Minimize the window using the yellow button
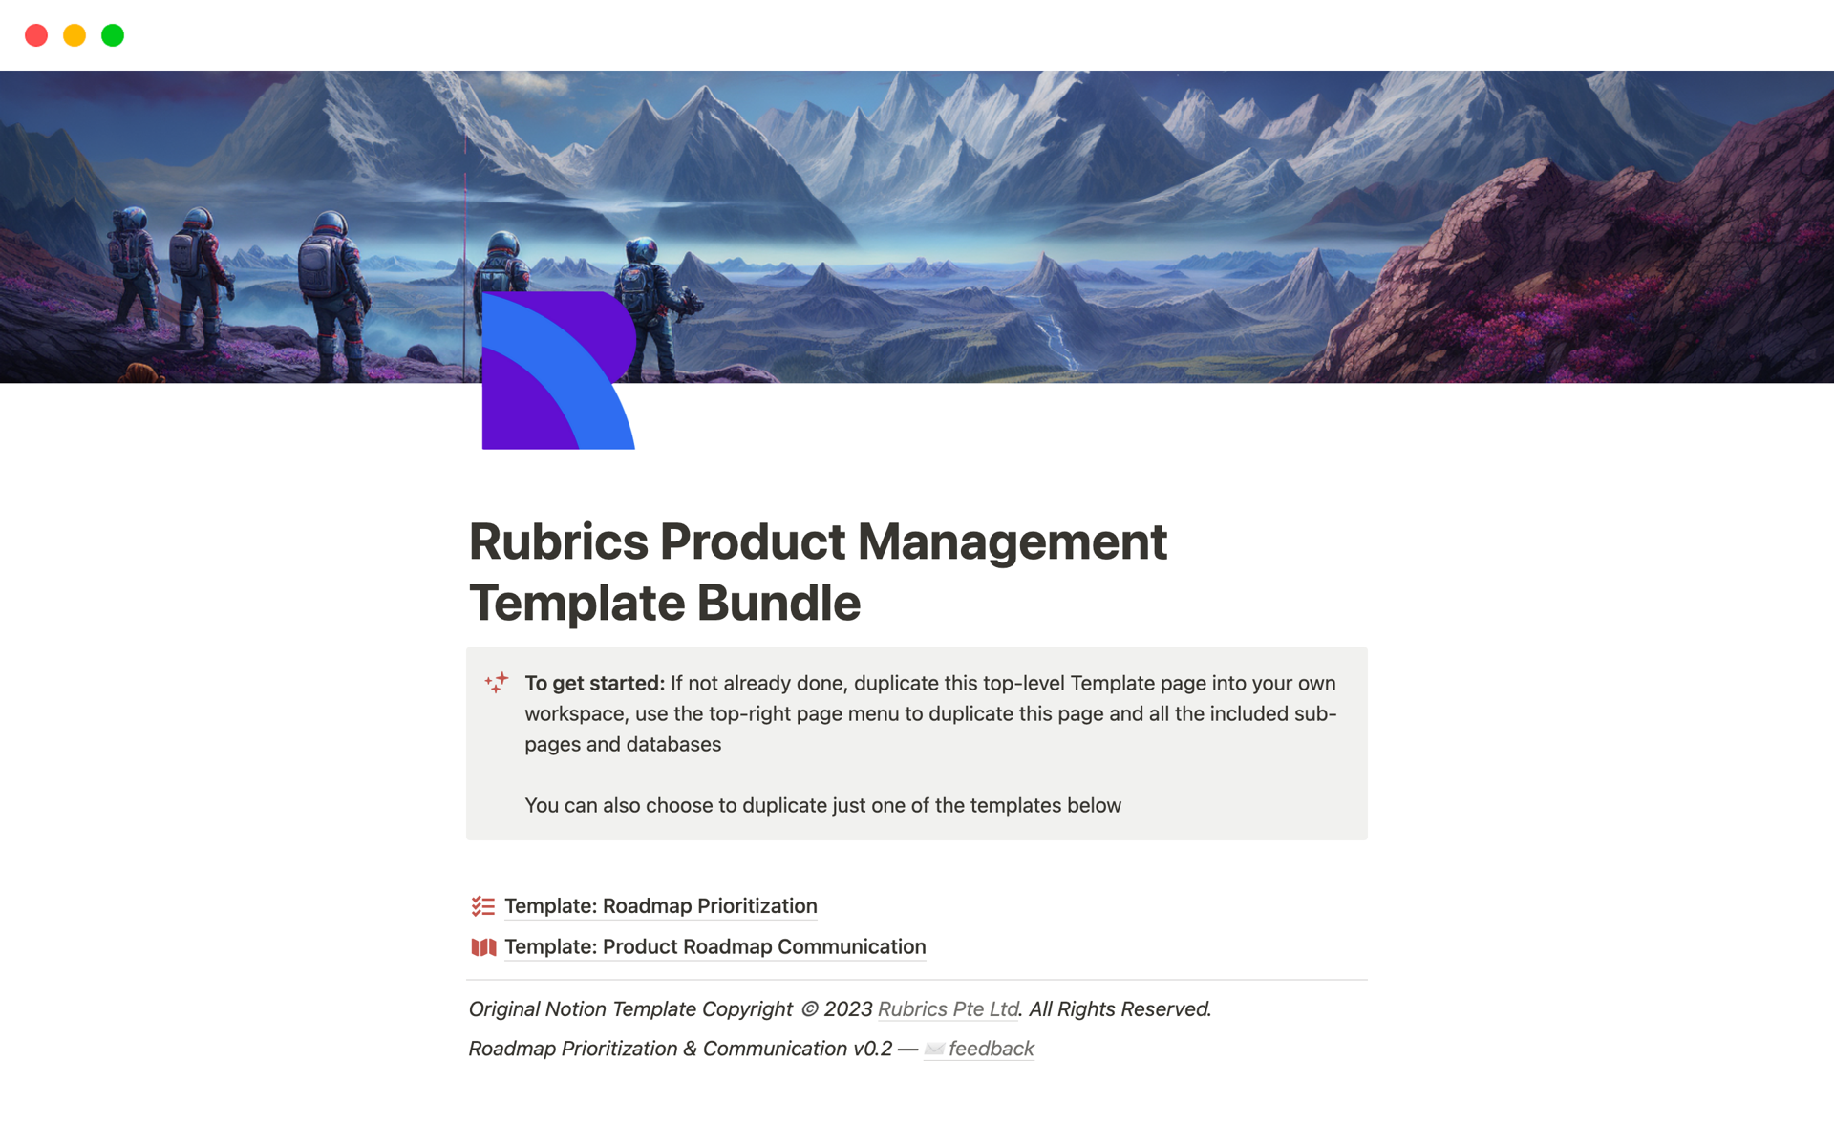The image size is (1834, 1146). coord(75,34)
